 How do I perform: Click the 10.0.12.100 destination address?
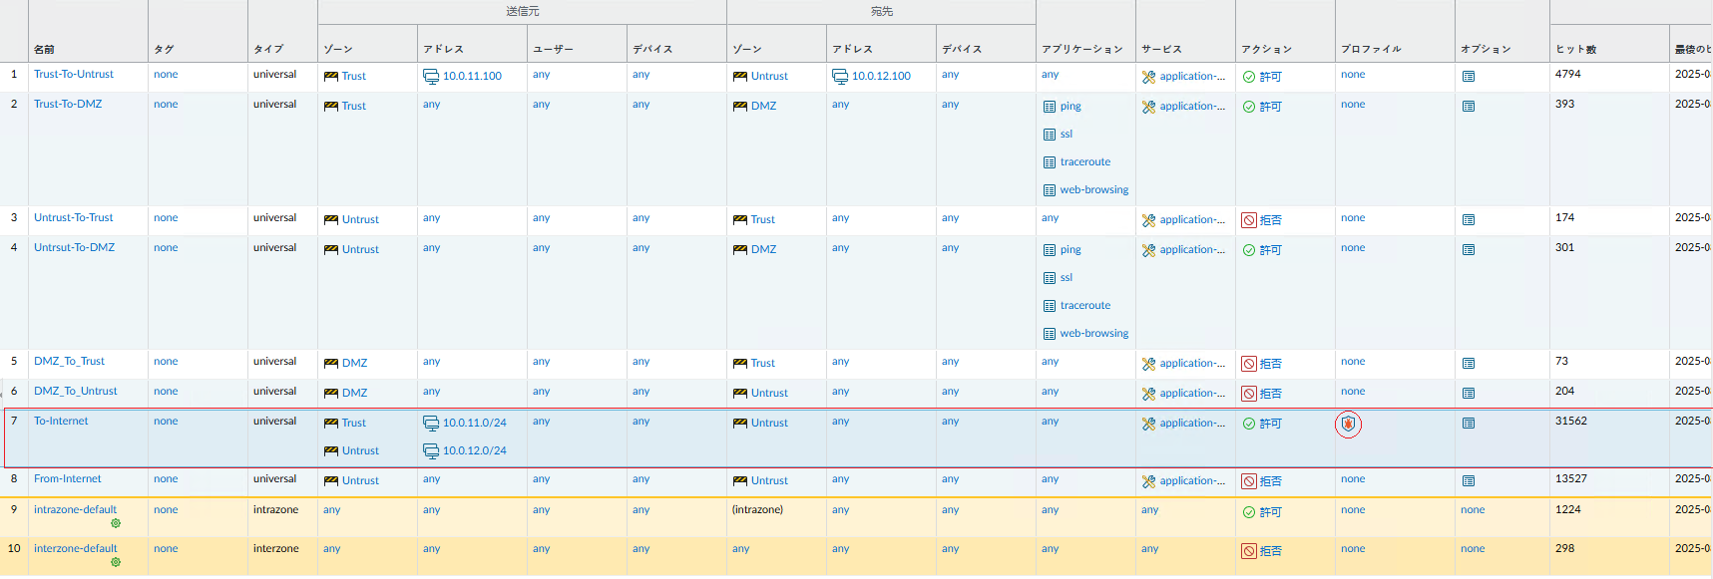880,77
